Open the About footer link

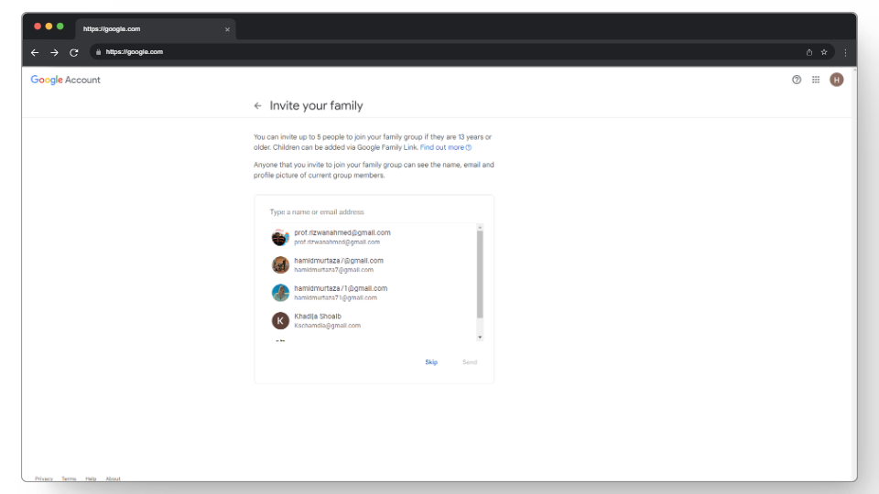coord(114,478)
